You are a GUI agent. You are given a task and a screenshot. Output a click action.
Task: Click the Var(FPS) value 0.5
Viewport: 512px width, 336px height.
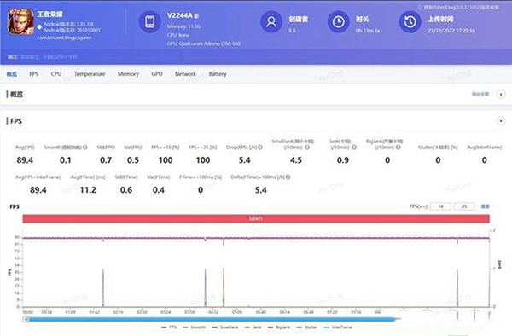(x=133, y=160)
